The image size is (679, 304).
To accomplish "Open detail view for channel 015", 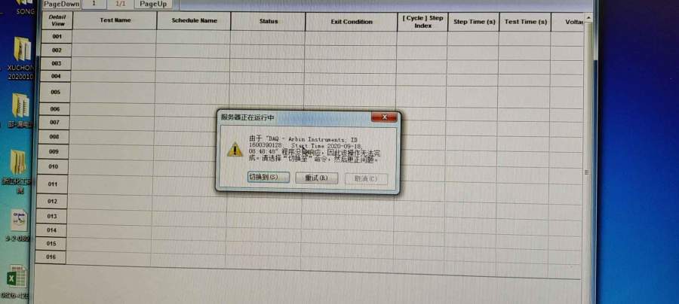I will click(51, 244).
